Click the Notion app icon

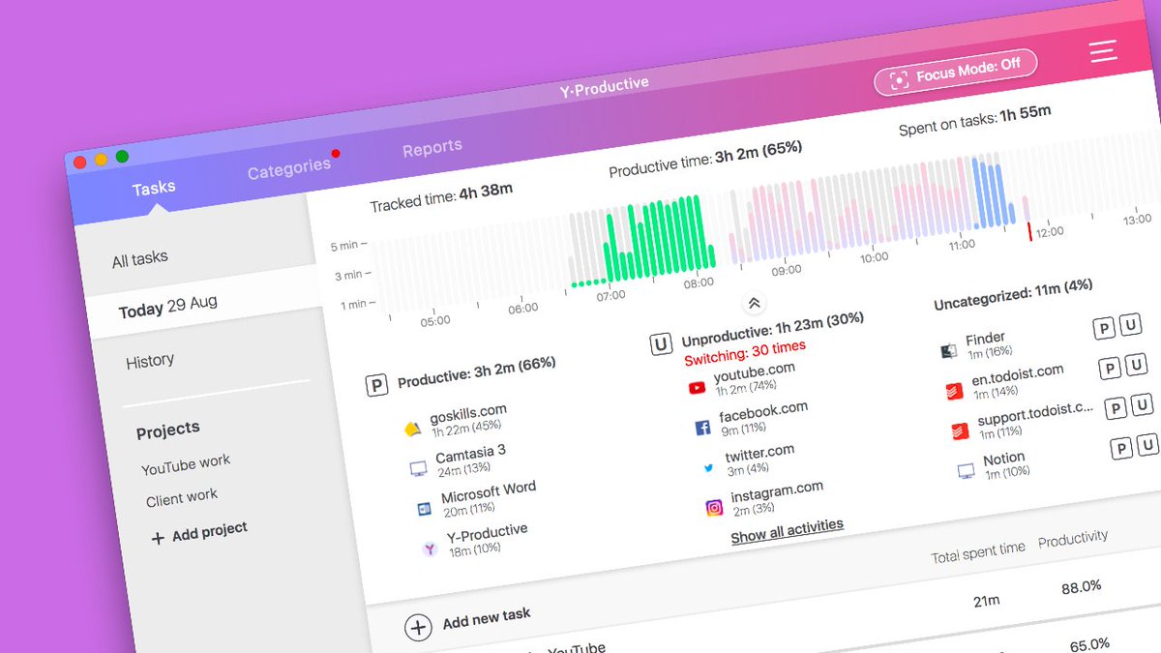[966, 471]
